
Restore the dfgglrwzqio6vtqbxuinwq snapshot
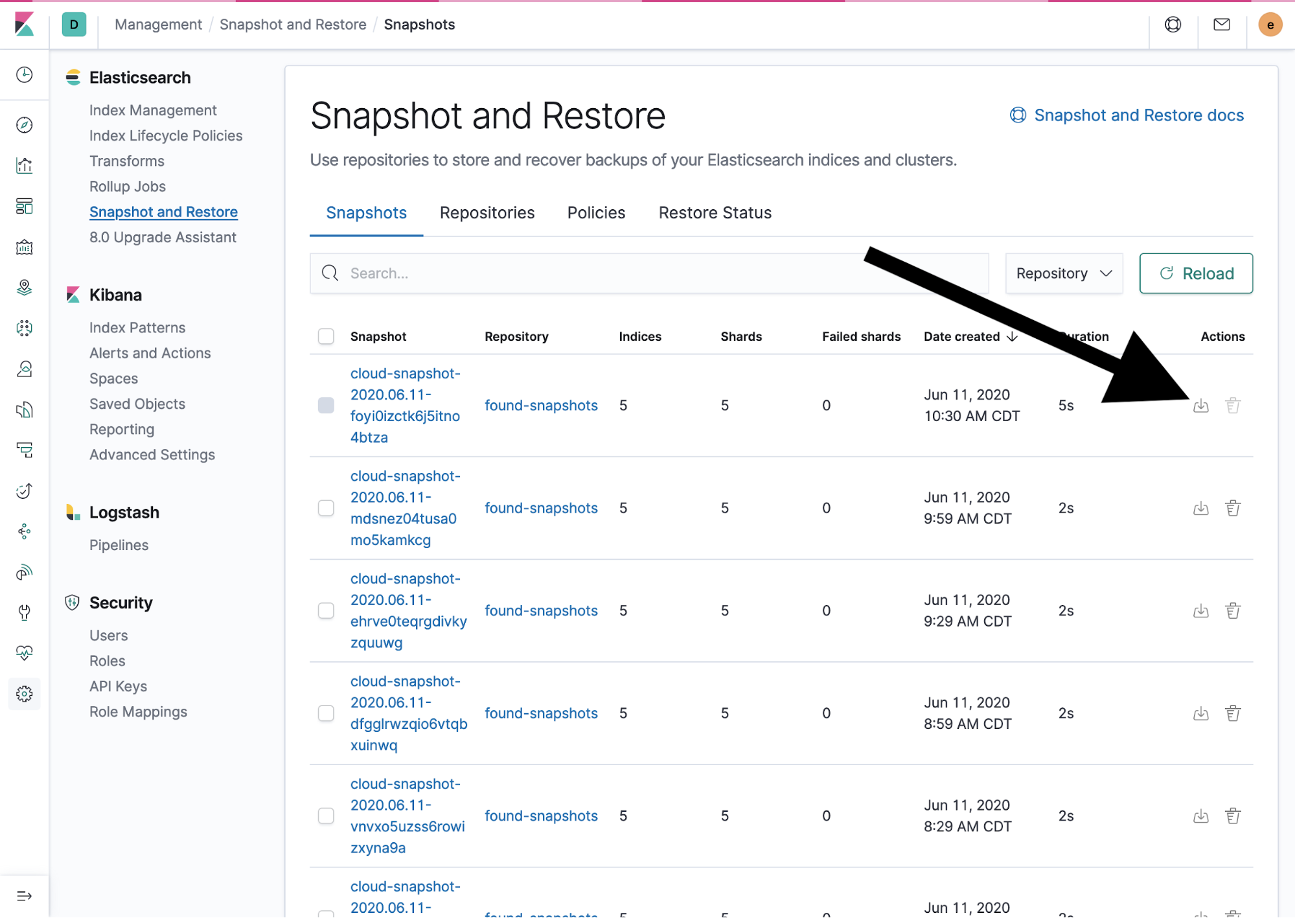point(1200,713)
